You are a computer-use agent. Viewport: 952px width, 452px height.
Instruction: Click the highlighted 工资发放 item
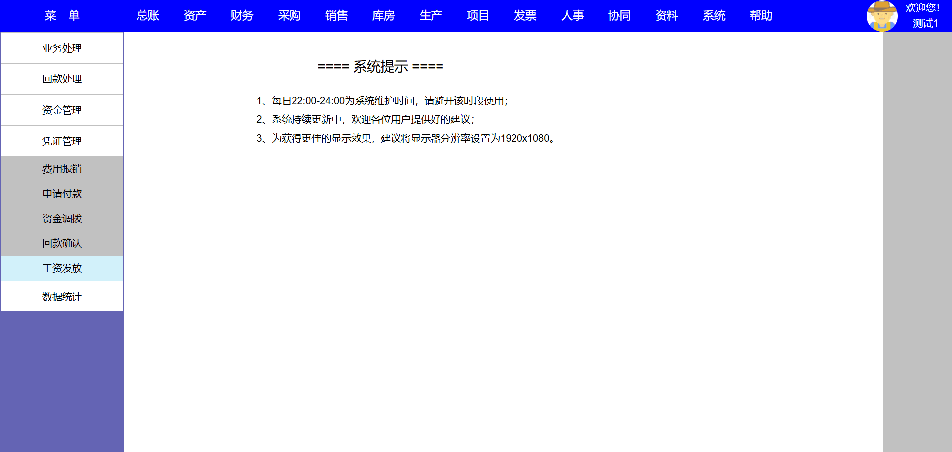pyautogui.click(x=62, y=268)
